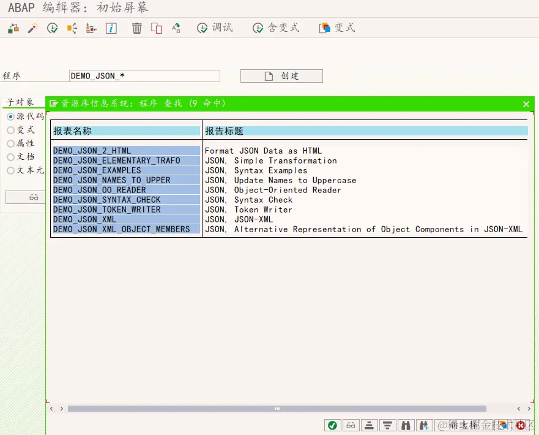Click the binoculars Find icon at bottom

pyautogui.click(x=406, y=425)
